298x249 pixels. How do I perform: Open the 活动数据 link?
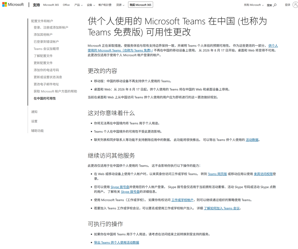[x=252, y=140]
